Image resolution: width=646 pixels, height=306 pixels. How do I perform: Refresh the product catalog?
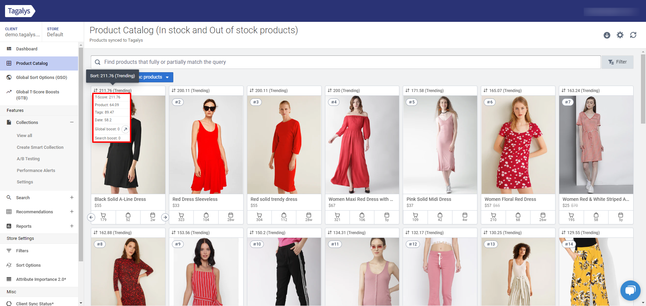coord(633,35)
